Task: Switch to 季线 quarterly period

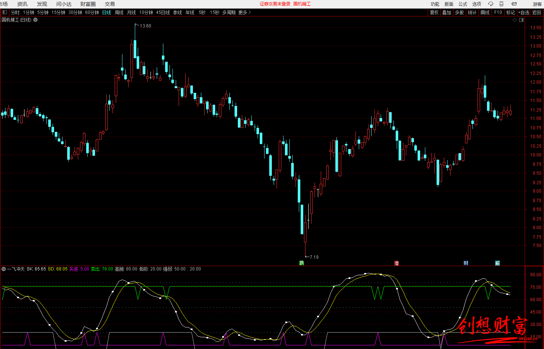Action: pos(178,12)
